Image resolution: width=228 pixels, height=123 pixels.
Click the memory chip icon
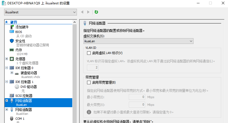(11, 50)
